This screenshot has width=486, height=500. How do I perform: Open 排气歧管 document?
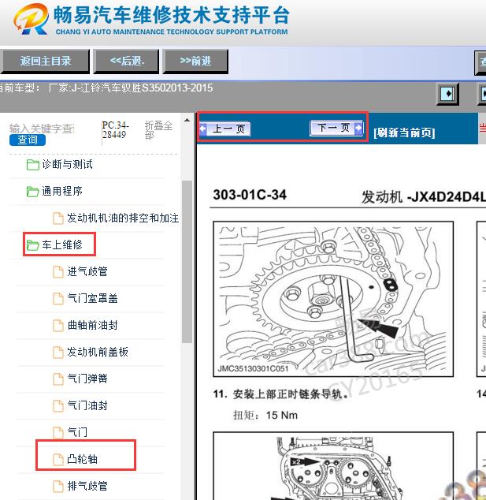[87, 486]
